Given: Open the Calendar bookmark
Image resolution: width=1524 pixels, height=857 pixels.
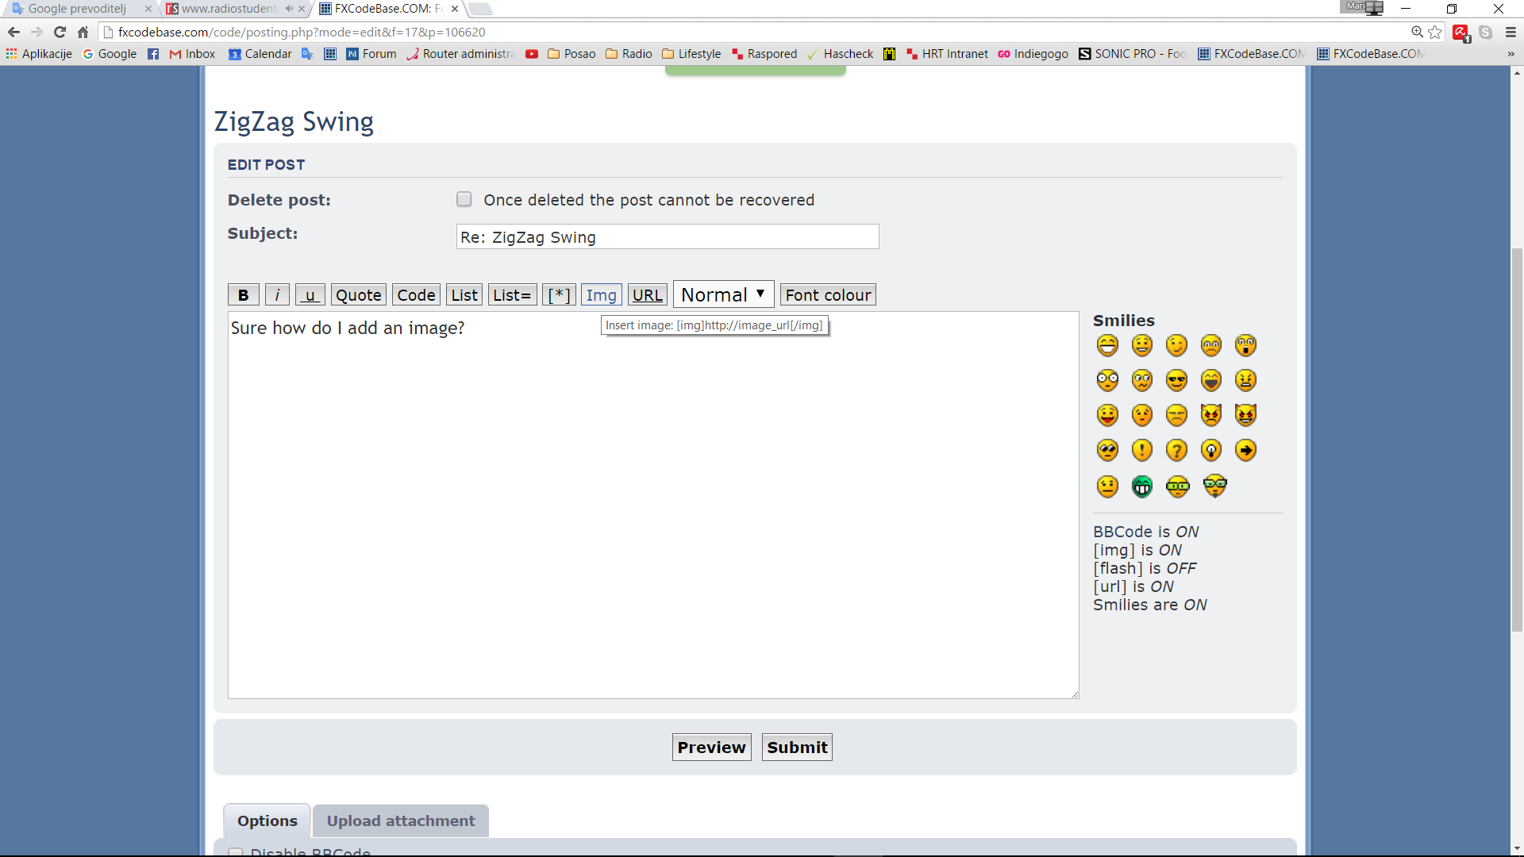Looking at the screenshot, I should [260, 54].
